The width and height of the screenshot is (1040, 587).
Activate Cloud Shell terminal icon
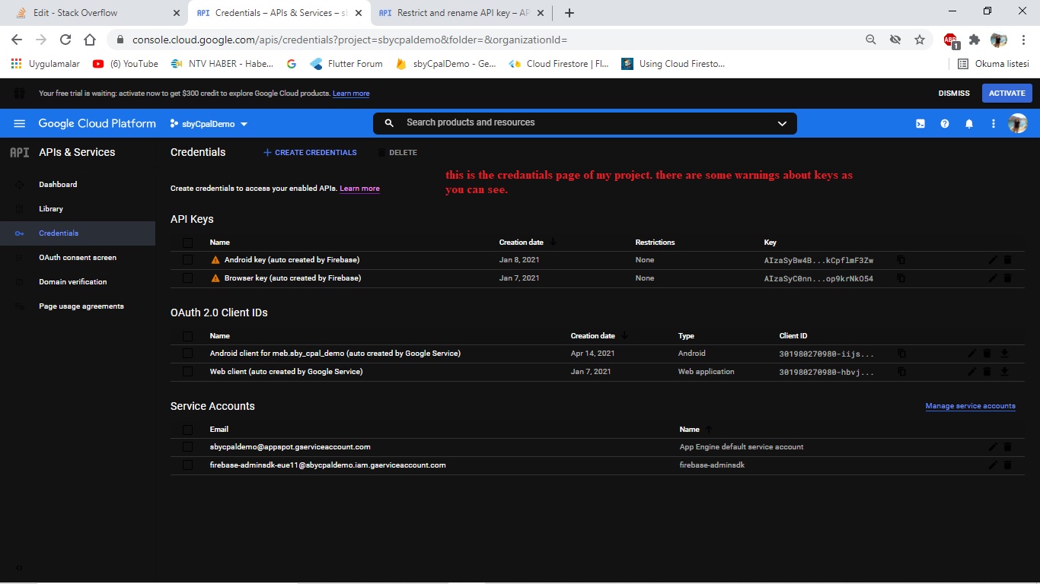click(x=920, y=123)
